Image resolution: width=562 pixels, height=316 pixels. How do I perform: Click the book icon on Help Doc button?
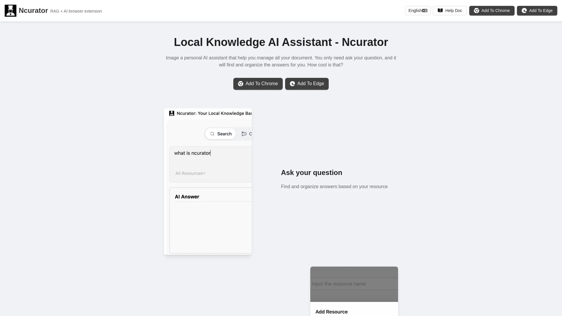point(441,11)
